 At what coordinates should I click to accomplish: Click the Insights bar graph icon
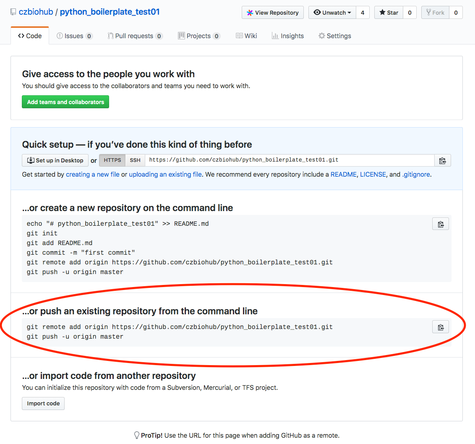275,36
